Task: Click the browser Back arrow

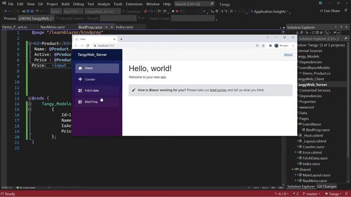Action: point(76,45)
